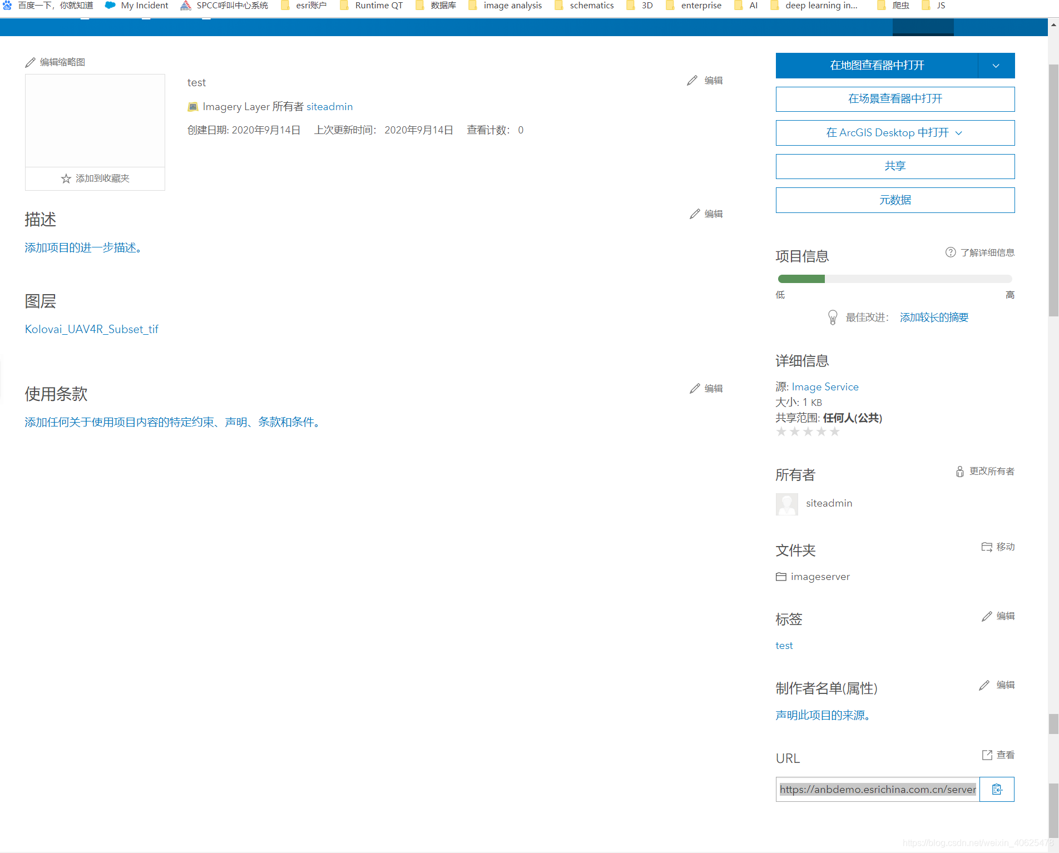This screenshot has height=853, width=1059.
Task: Click the imageserver folder name
Action: coord(820,577)
